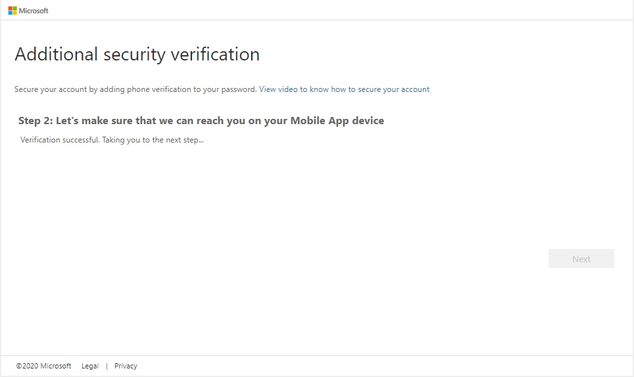Click the word 'Additional' in the main title
Screen dimensions: 634x377
[56, 54]
